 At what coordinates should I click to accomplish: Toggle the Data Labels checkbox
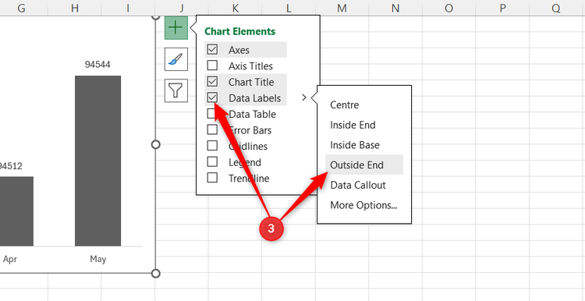(x=212, y=97)
